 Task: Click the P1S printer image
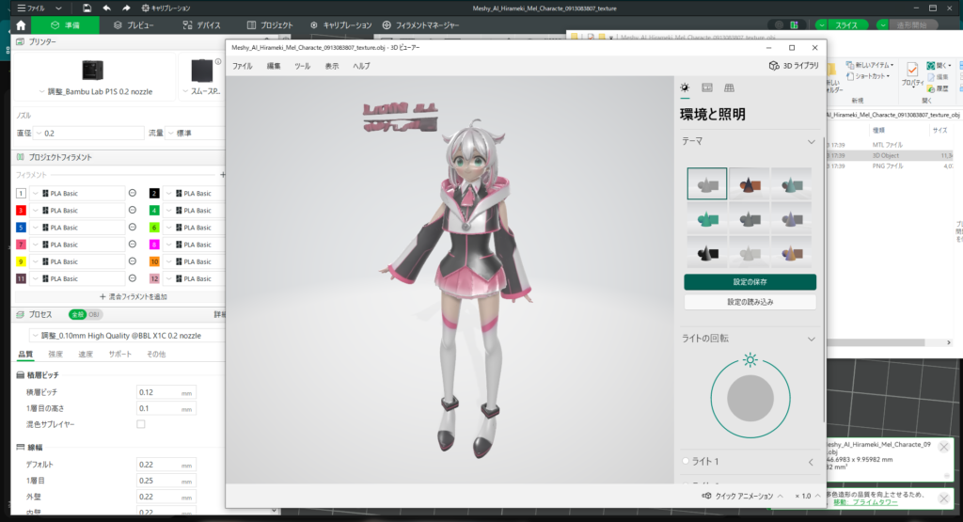tap(93, 70)
